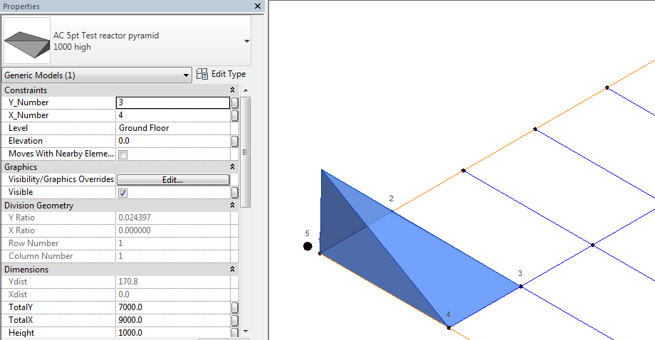Click the scroll up arrow of properties list

[246, 90]
